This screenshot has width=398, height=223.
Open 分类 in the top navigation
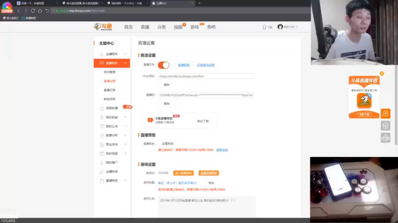click(161, 27)
